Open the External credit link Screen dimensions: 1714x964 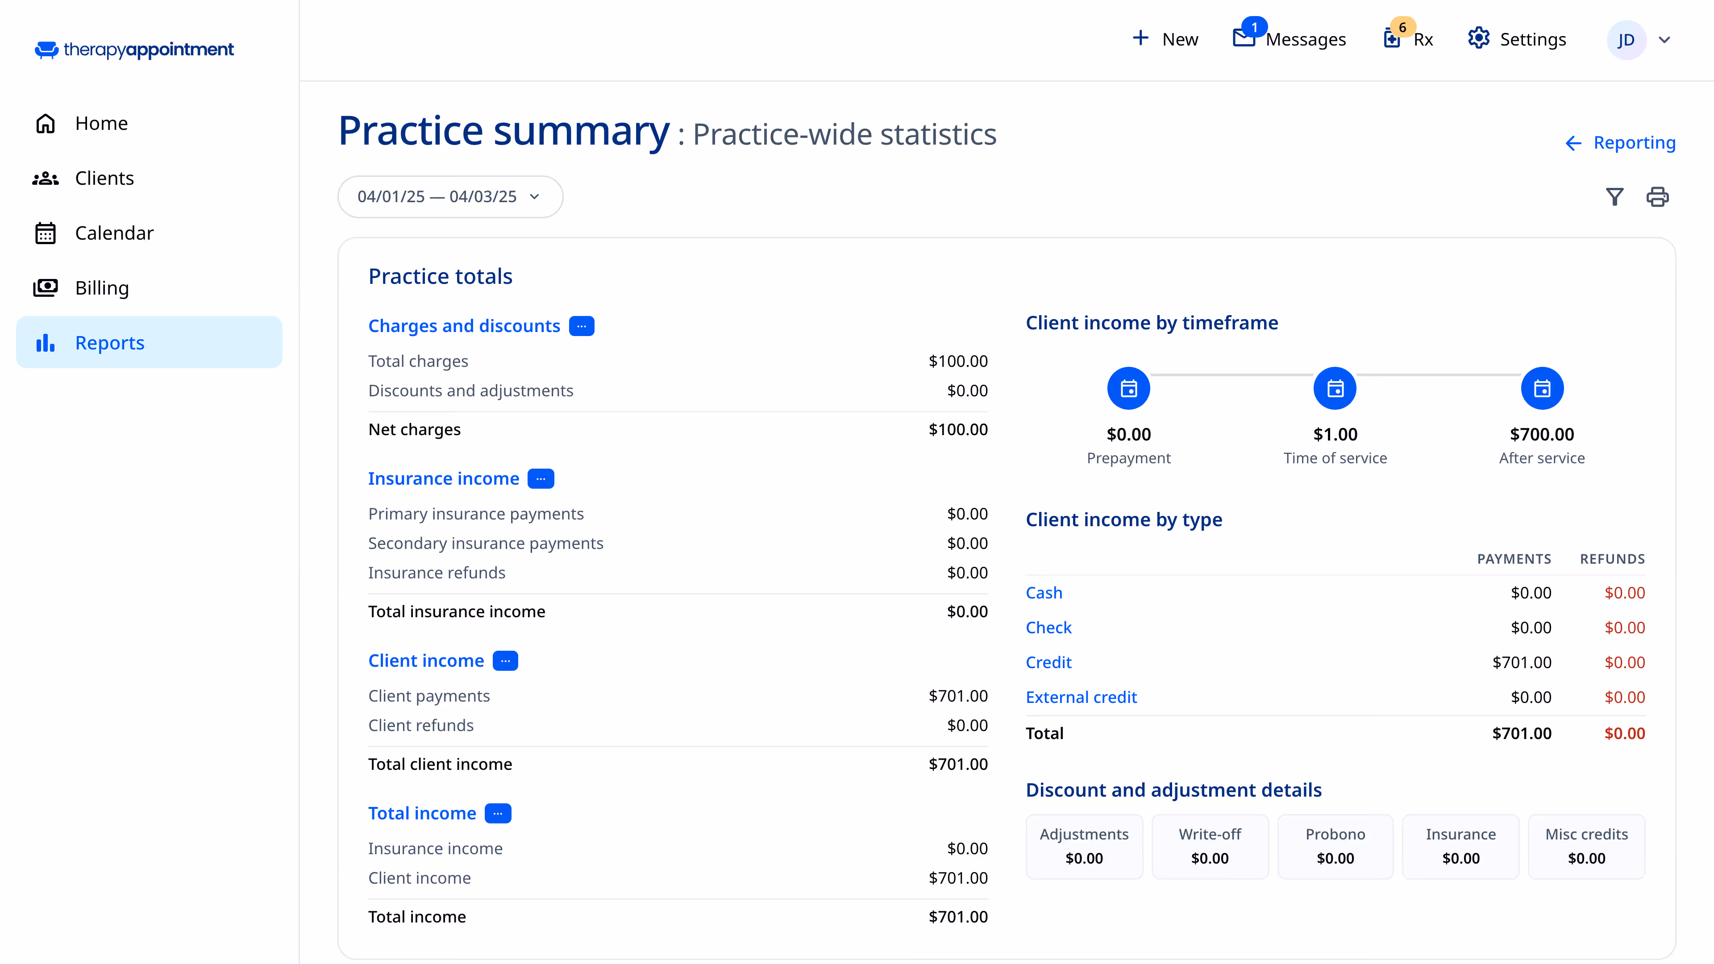[1081, 697]
